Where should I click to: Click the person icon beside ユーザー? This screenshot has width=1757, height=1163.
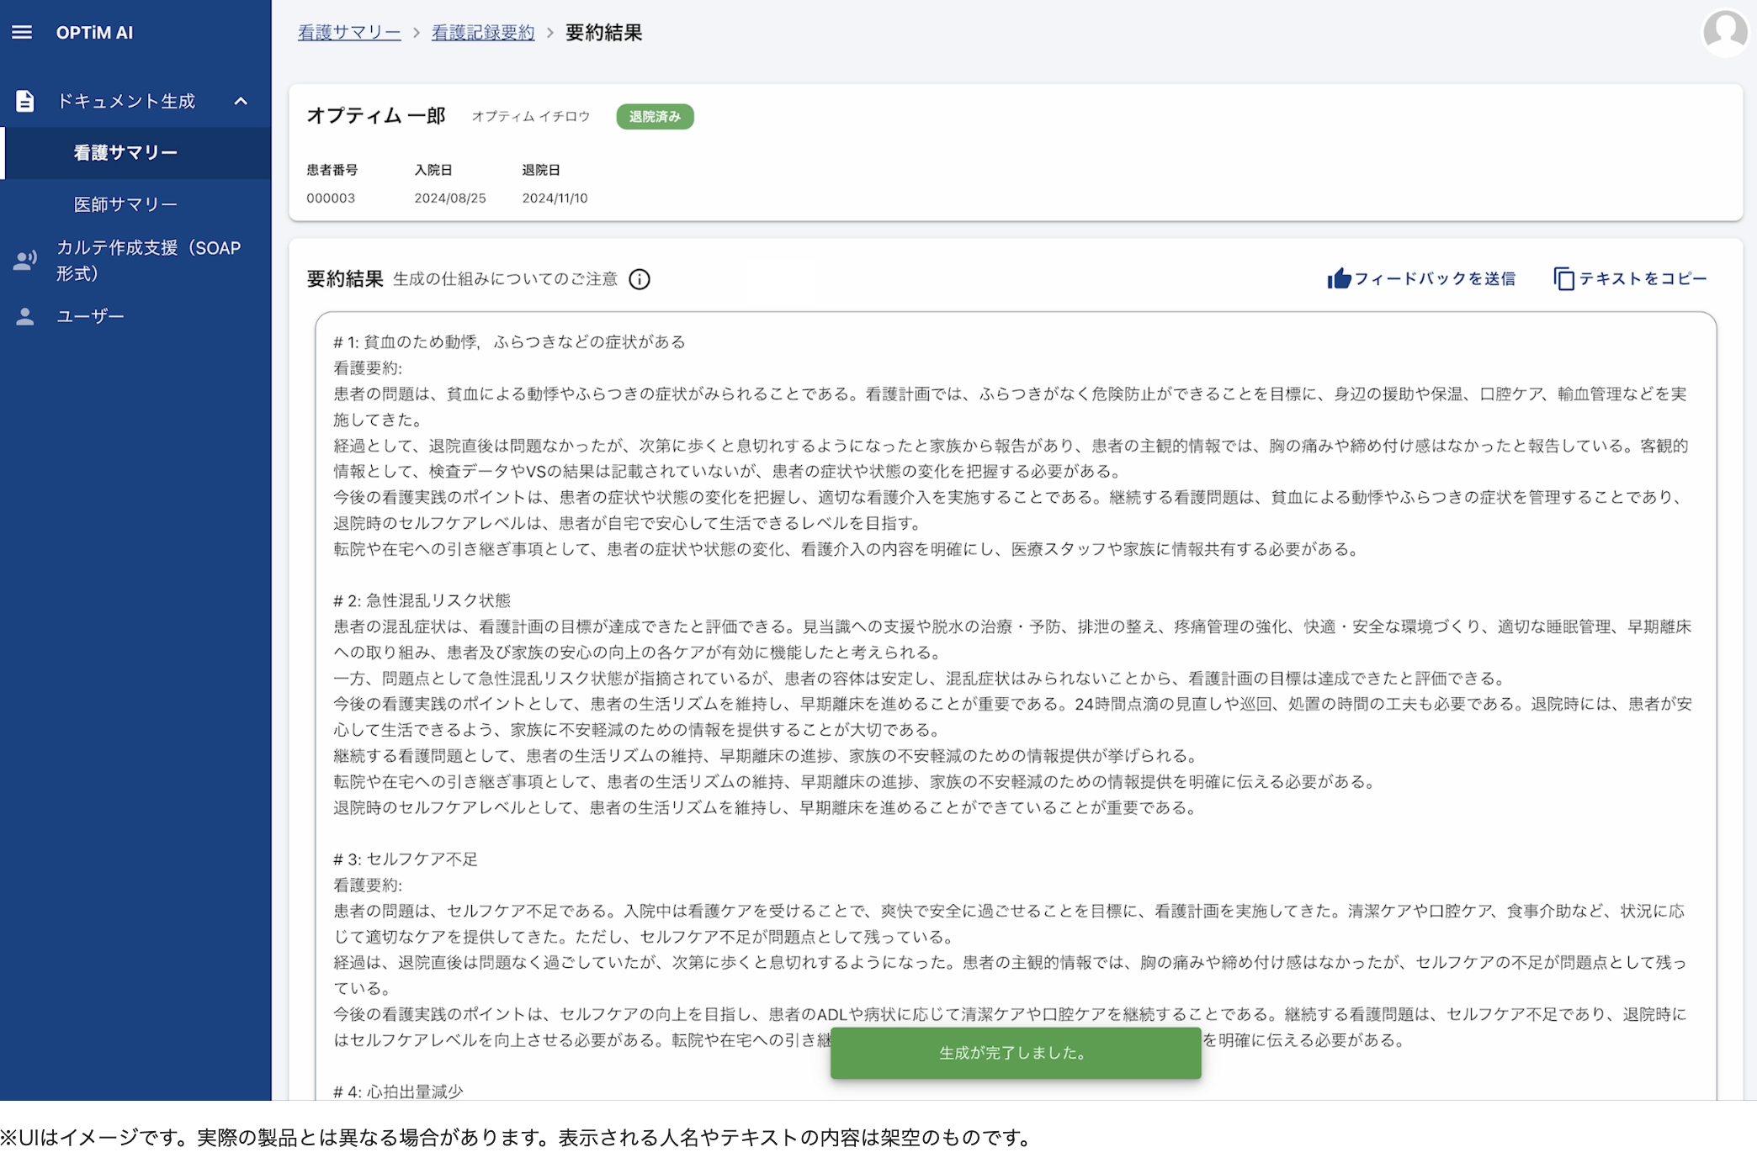[x=24, y=316]
